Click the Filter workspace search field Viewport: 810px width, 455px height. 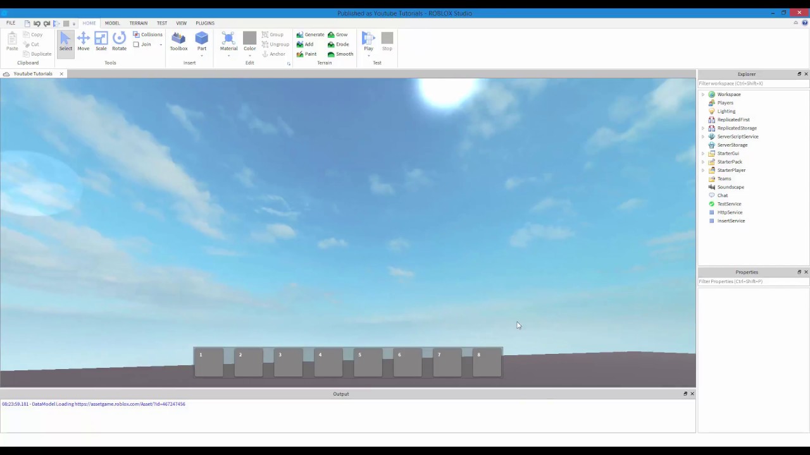click(753, 83)
